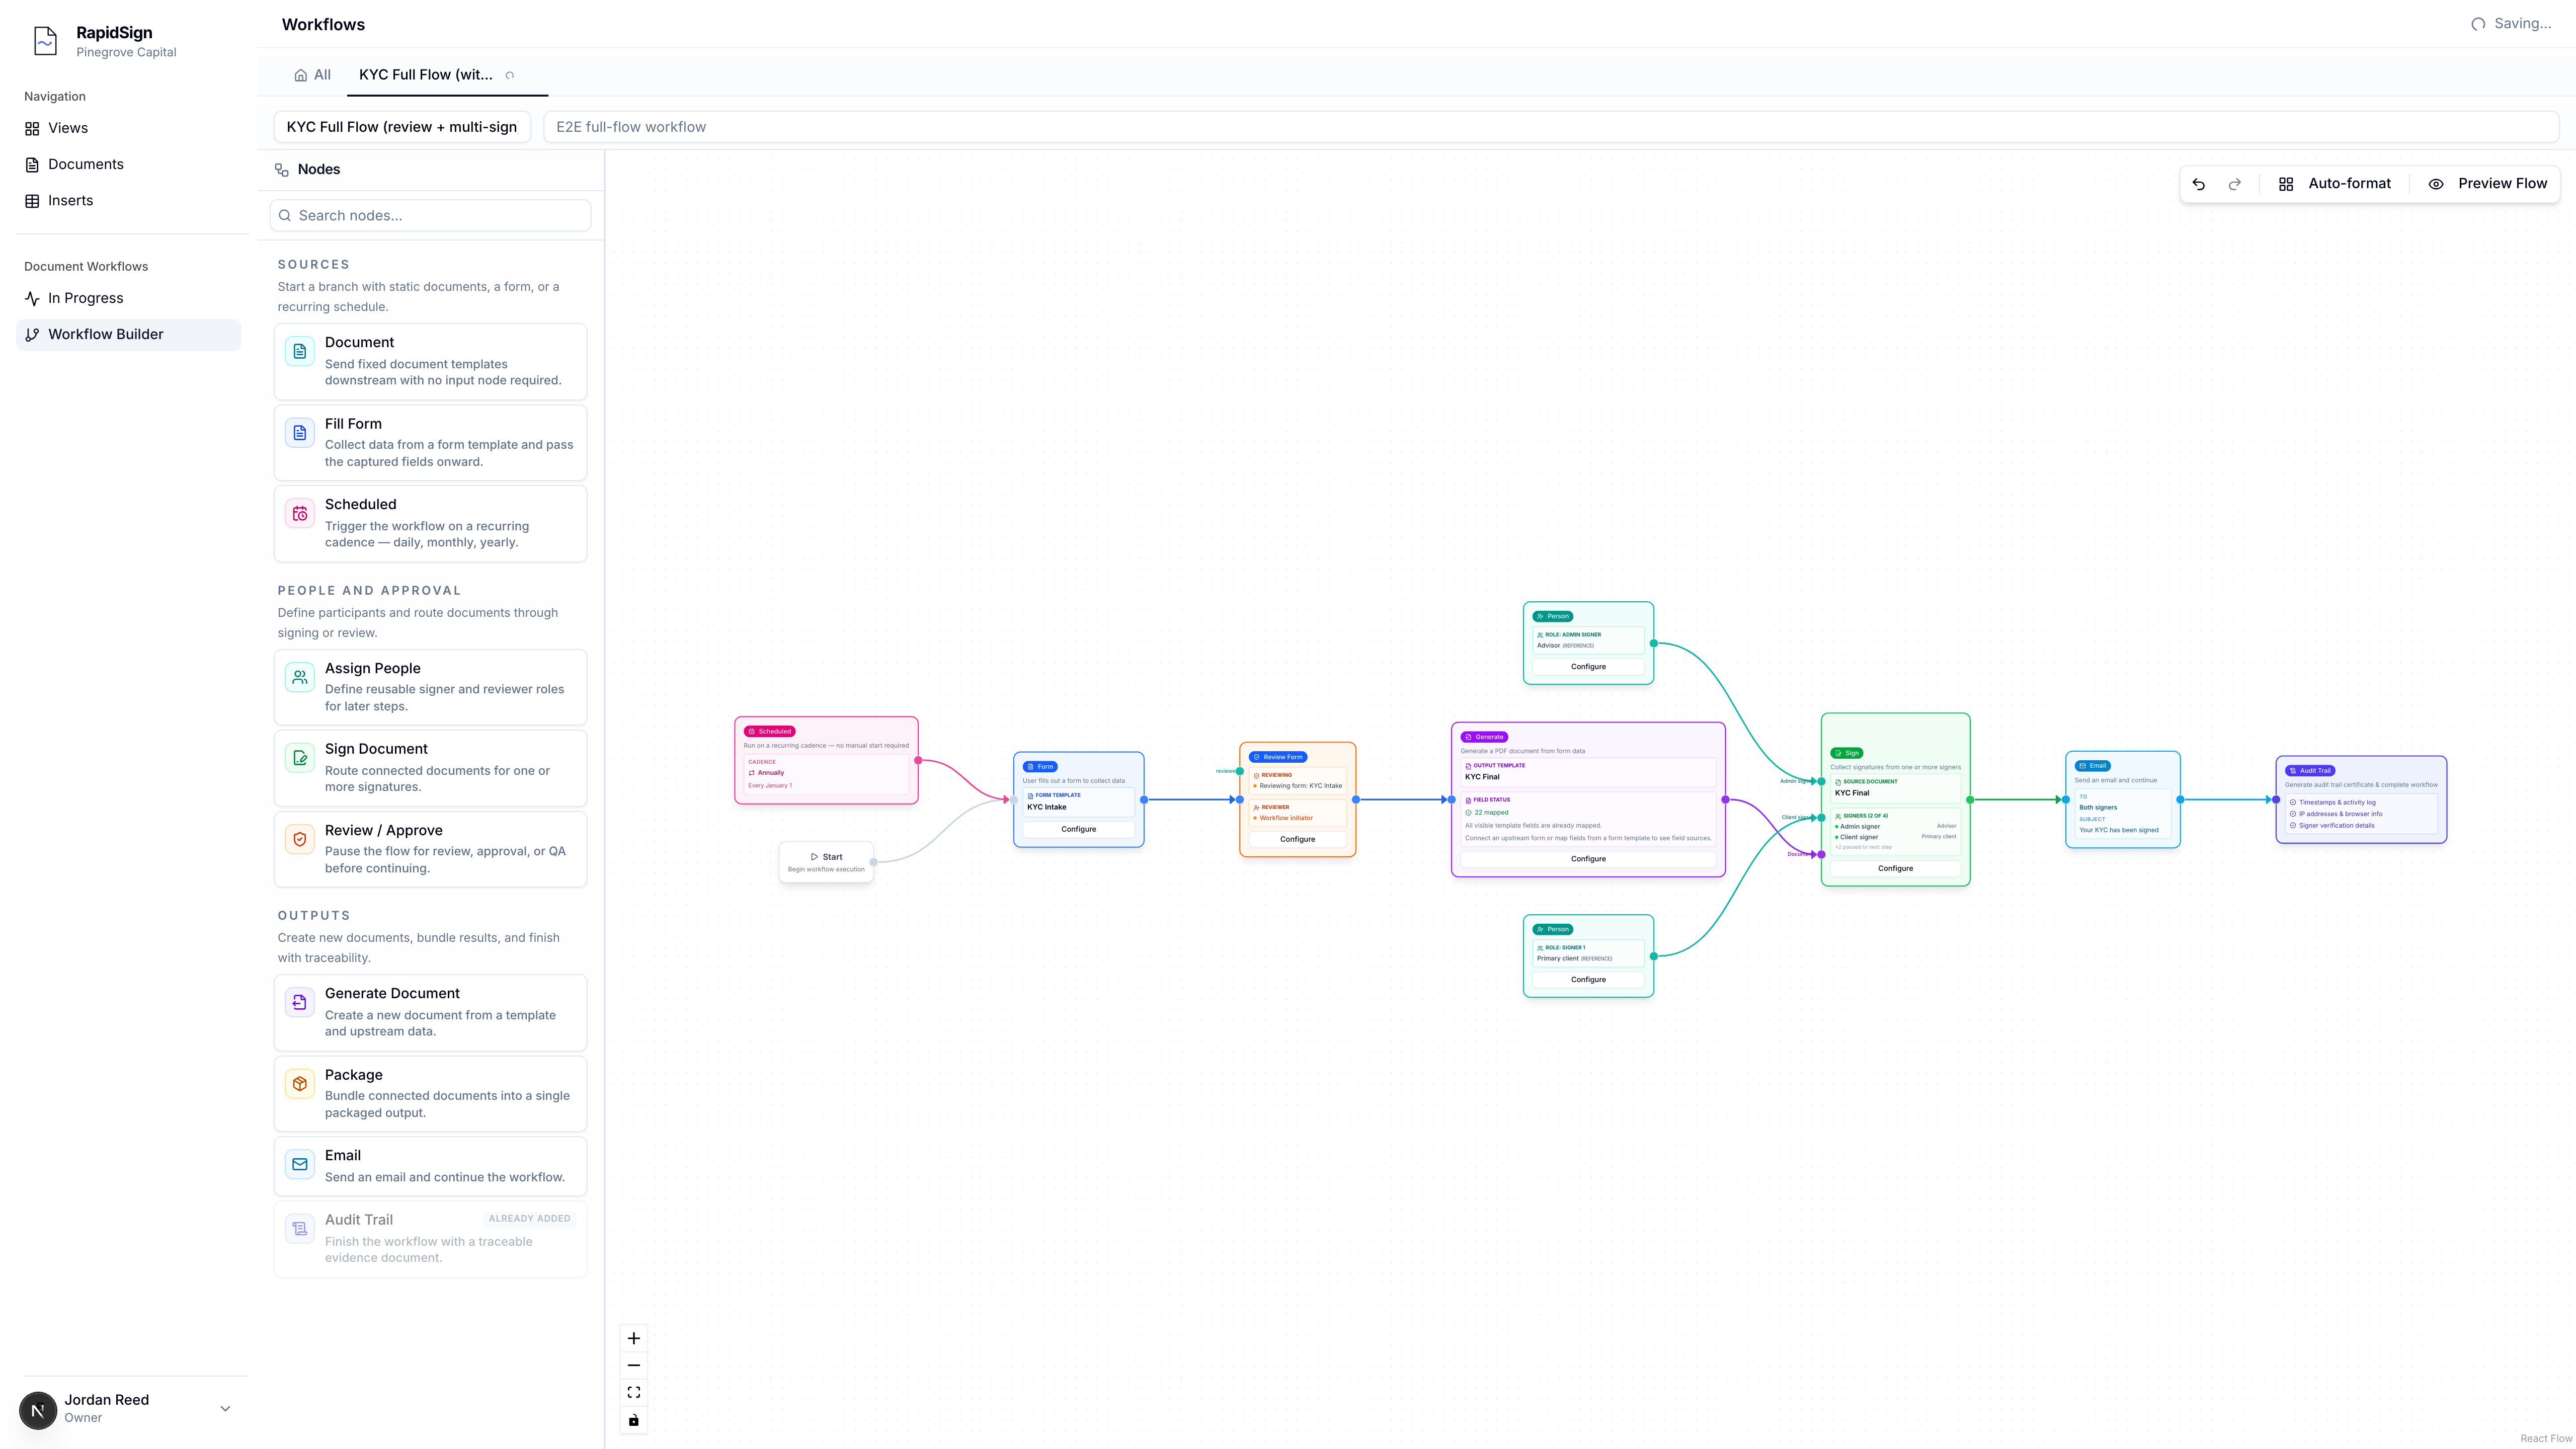Select the Sign Document node icon
2576x1449 pixels.
tap(299, 758)
